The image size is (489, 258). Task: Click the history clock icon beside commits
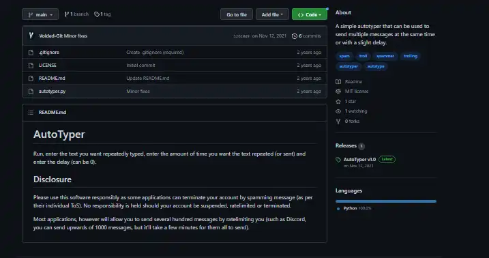coord(295,36)
